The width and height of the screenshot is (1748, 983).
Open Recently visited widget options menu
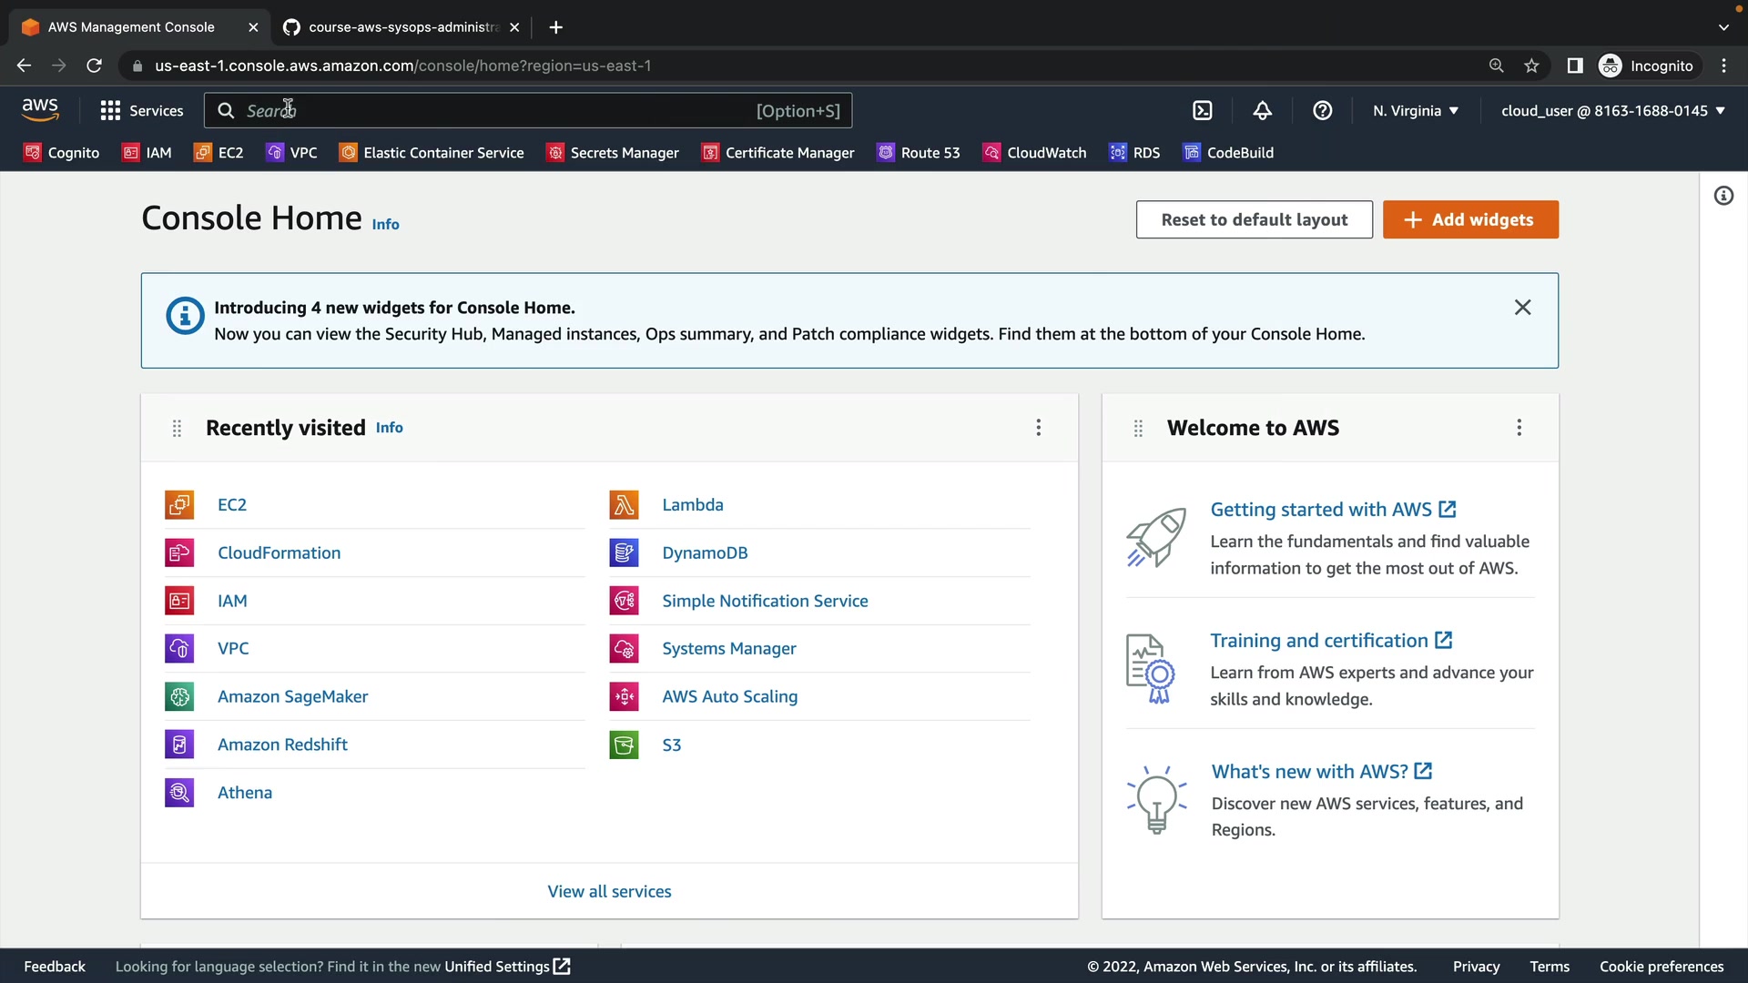point(1038,428)
